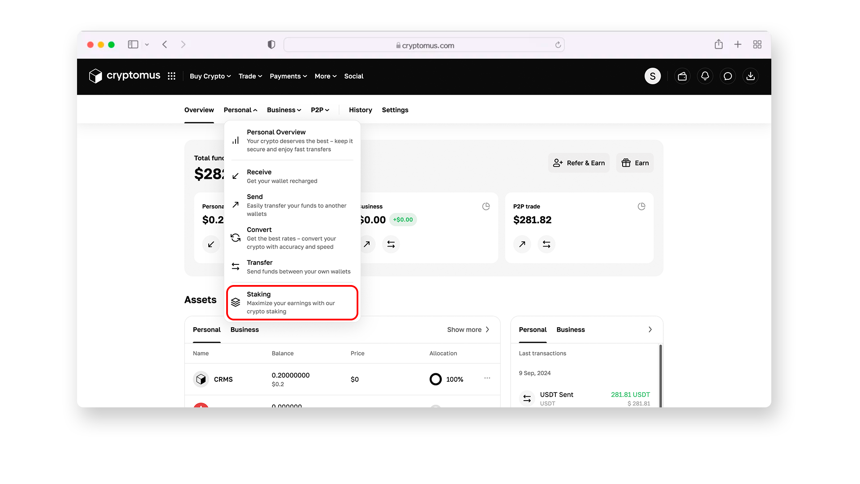Click the last transactions arrow expander
The width and height of the screenshot is (860, 484).
[x=650, y=330]
